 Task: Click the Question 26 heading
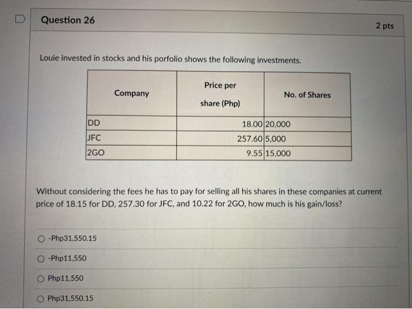point(68,20)
